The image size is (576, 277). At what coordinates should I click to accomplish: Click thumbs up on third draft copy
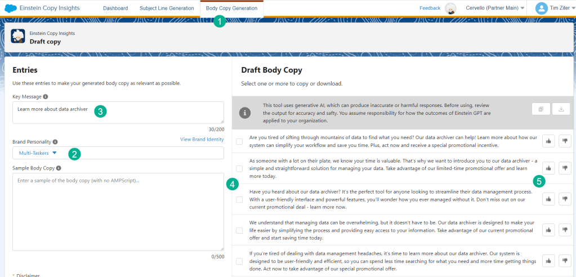click(x=549, y=199)
